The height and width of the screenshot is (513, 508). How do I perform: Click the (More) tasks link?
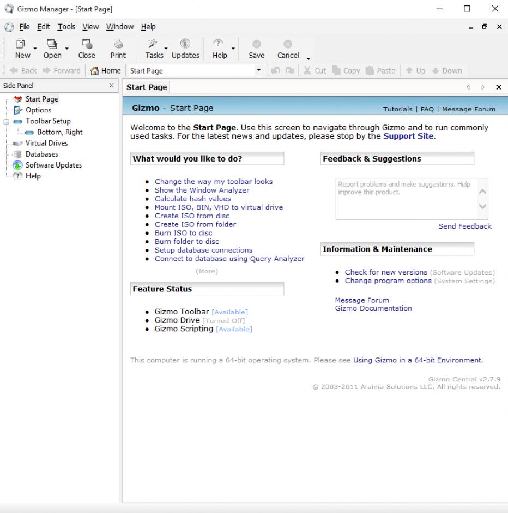pos(207,271)
